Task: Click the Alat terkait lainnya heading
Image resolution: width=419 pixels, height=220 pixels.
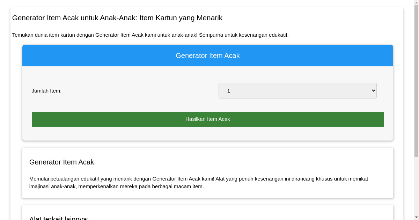Action: coord(59,217)
